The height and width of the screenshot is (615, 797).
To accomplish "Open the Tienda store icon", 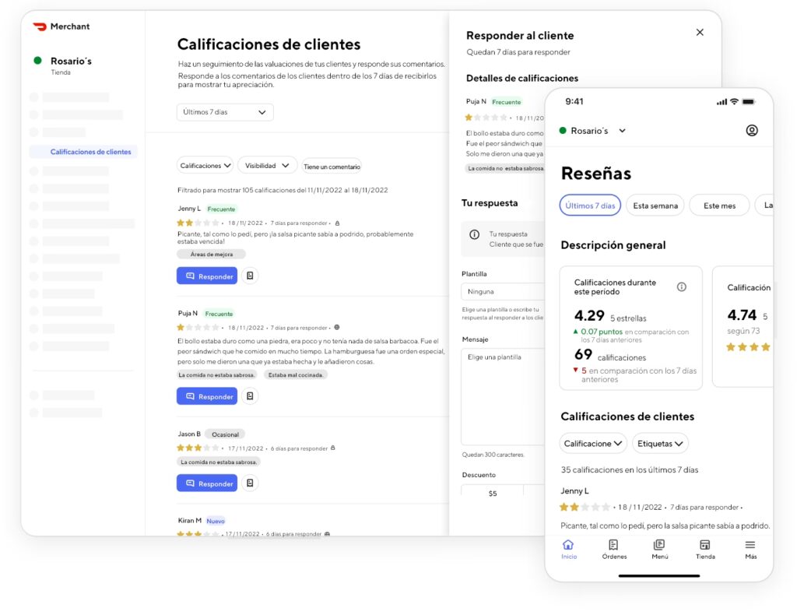I will point(705,549).
